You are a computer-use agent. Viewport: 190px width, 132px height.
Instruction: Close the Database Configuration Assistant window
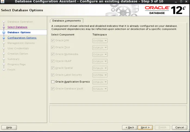point(186,2)
